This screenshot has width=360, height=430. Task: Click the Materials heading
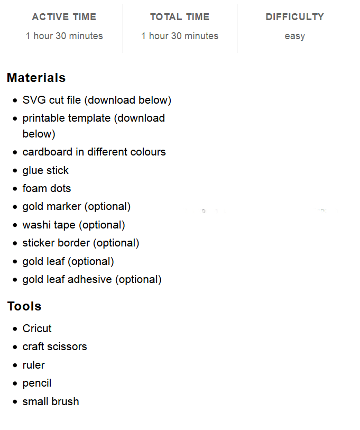[36, 78]
